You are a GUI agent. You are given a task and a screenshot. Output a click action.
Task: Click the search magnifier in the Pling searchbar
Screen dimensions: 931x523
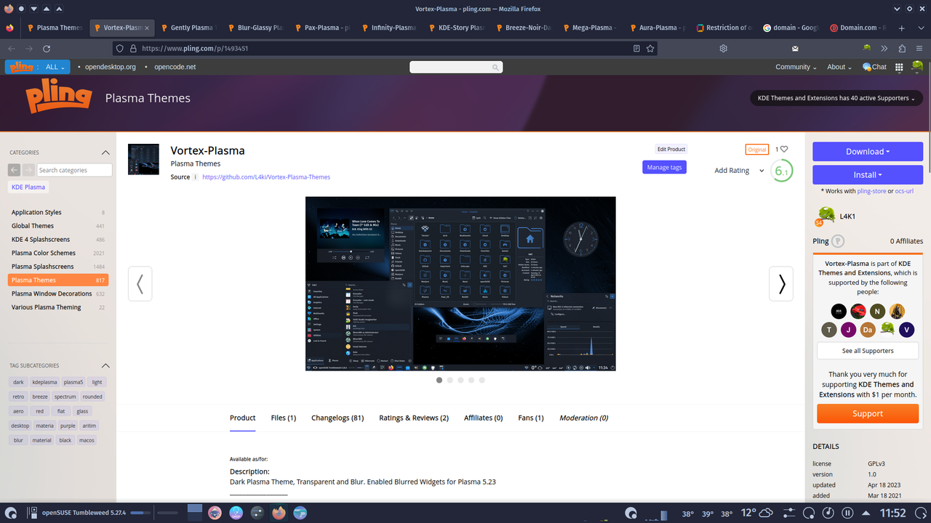coord(495,66)
